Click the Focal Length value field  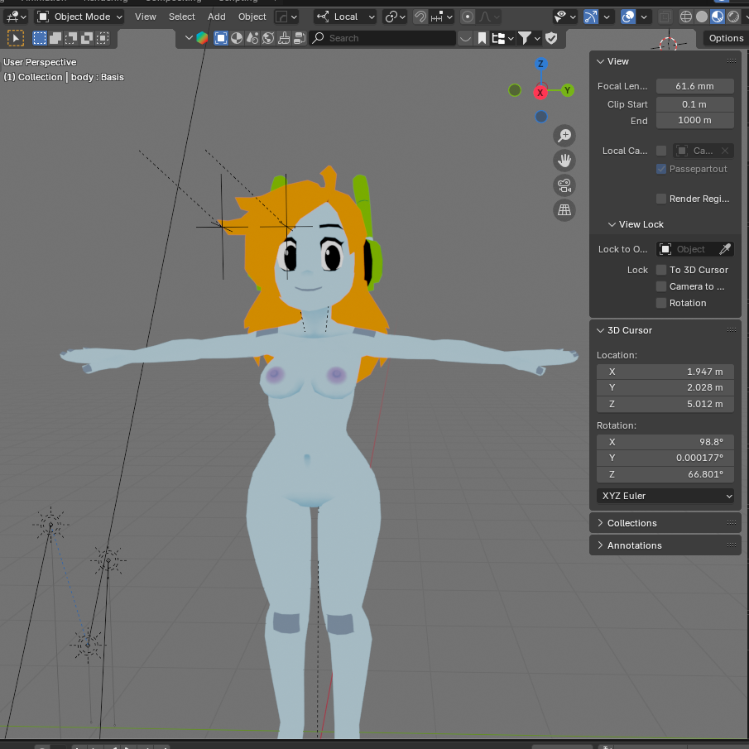[694, 86]
